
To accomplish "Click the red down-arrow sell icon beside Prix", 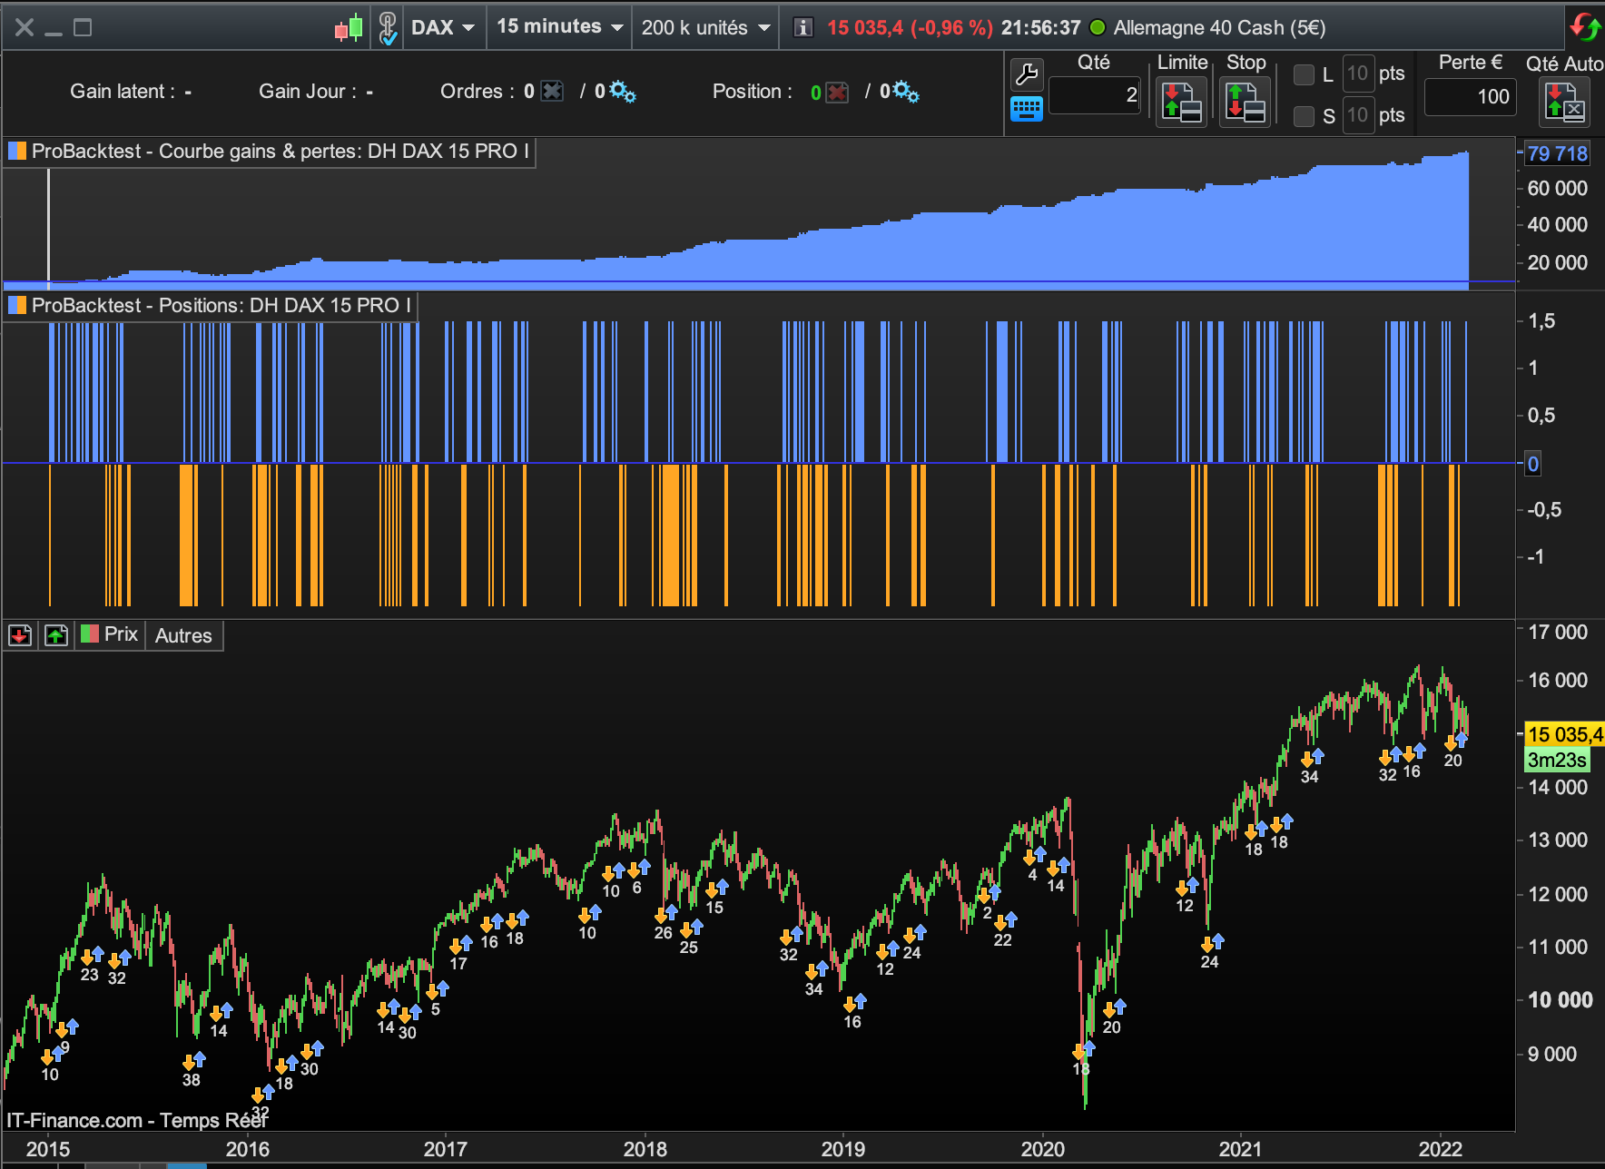I will pyautogui.click(x=20, y=635).
